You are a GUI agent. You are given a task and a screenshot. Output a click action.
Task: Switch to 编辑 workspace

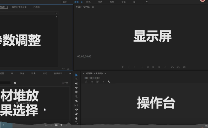77,2
